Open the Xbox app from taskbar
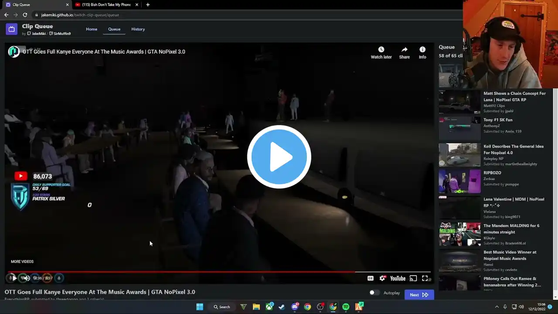558x314 pixels. [269, 307]
